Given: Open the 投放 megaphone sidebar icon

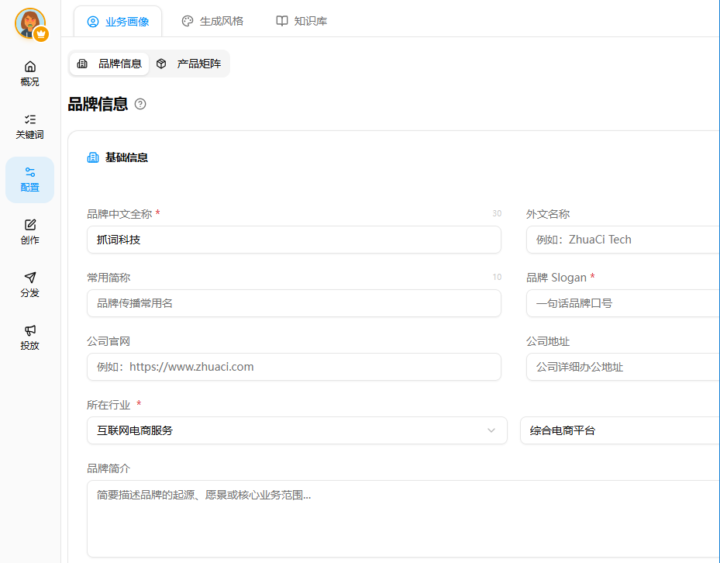Looking at the screenshot, I should (30, 337).
